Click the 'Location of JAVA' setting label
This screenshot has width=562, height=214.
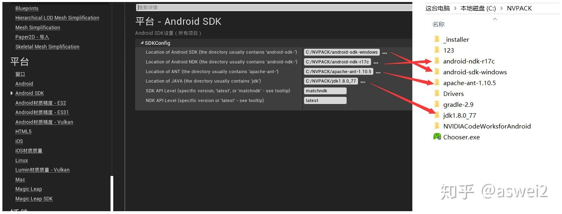(203, 81)
